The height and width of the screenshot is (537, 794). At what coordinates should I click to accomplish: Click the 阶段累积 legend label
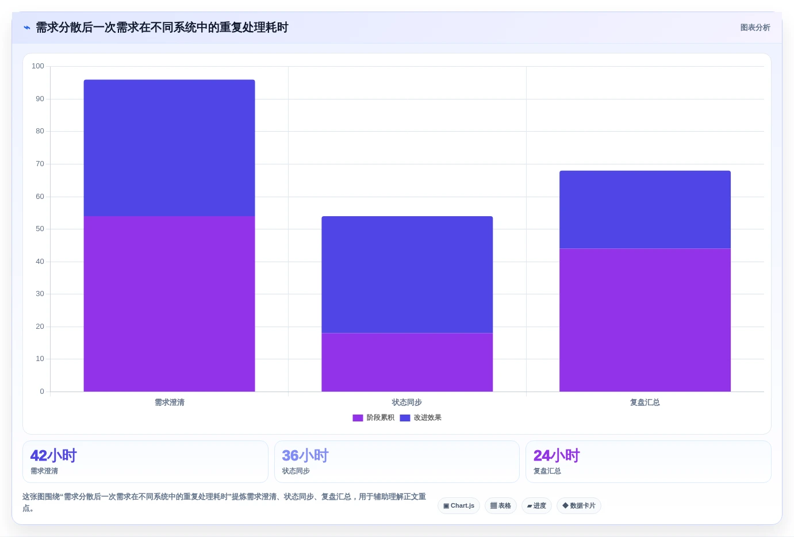pos(381,418)
